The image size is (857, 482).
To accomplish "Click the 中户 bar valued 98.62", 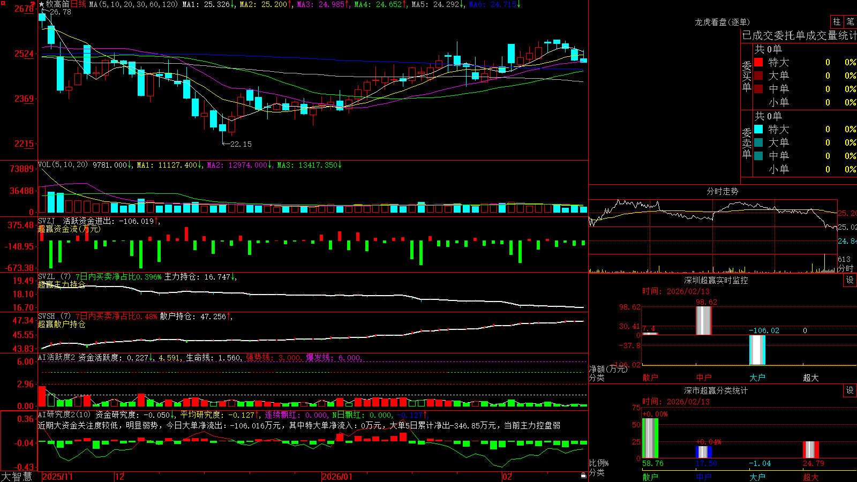I will point(704,321).
